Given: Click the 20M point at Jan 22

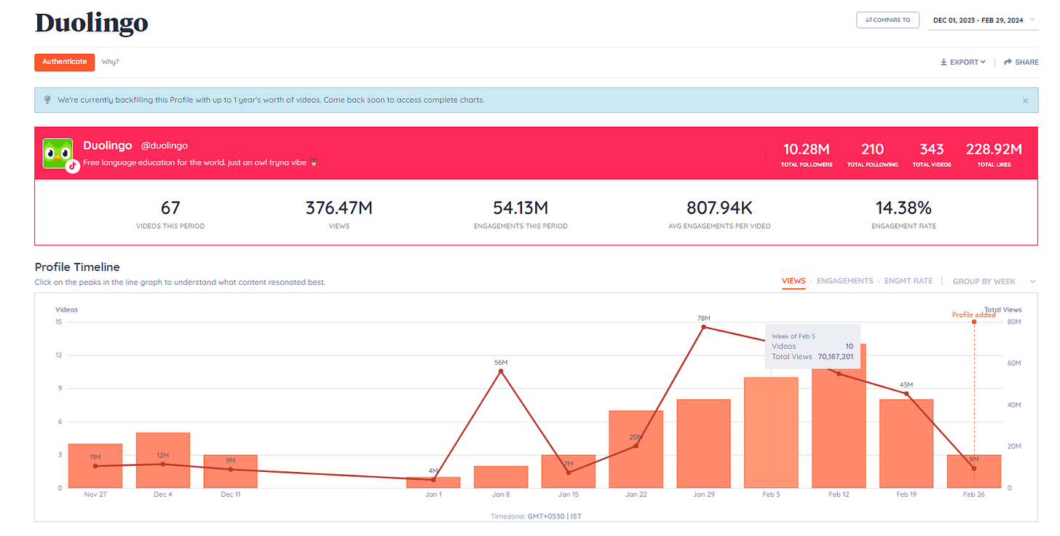Looking at the screenshot, I should (636, 446).
